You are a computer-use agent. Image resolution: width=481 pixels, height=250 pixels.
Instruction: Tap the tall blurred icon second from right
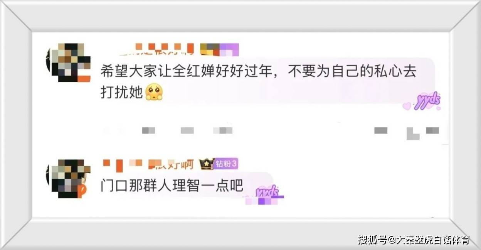click(413, 133)
